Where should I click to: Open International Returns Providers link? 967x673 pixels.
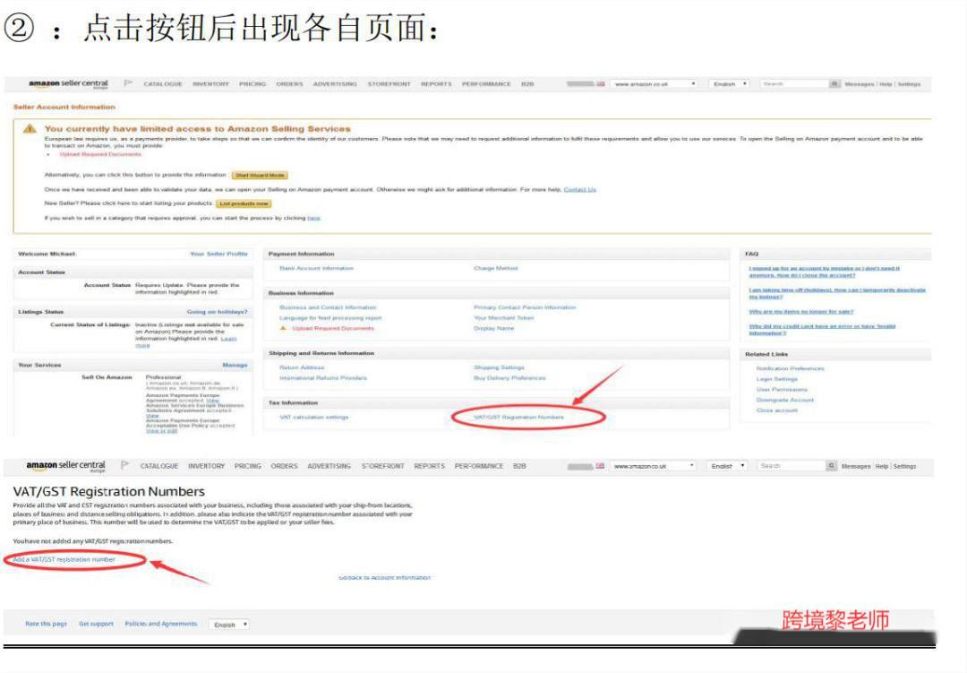pos(323,378)
